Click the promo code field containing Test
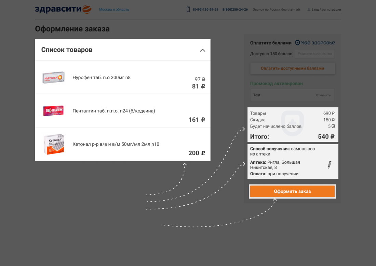The height and width of the screenshot is (266, 376). coord(292,95)
